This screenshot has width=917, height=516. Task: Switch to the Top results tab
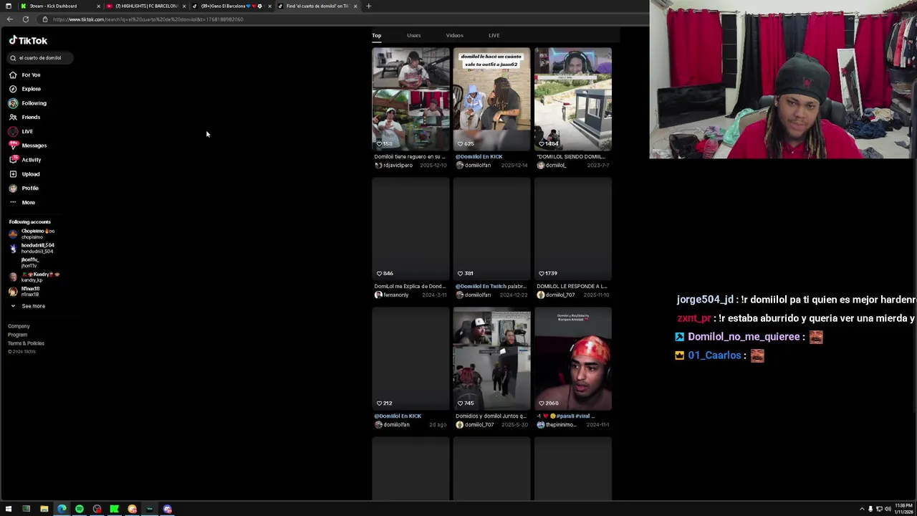(x=376, y=35)
